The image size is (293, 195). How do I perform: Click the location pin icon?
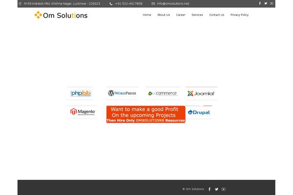pyautogui.click(x=20, y=3)
